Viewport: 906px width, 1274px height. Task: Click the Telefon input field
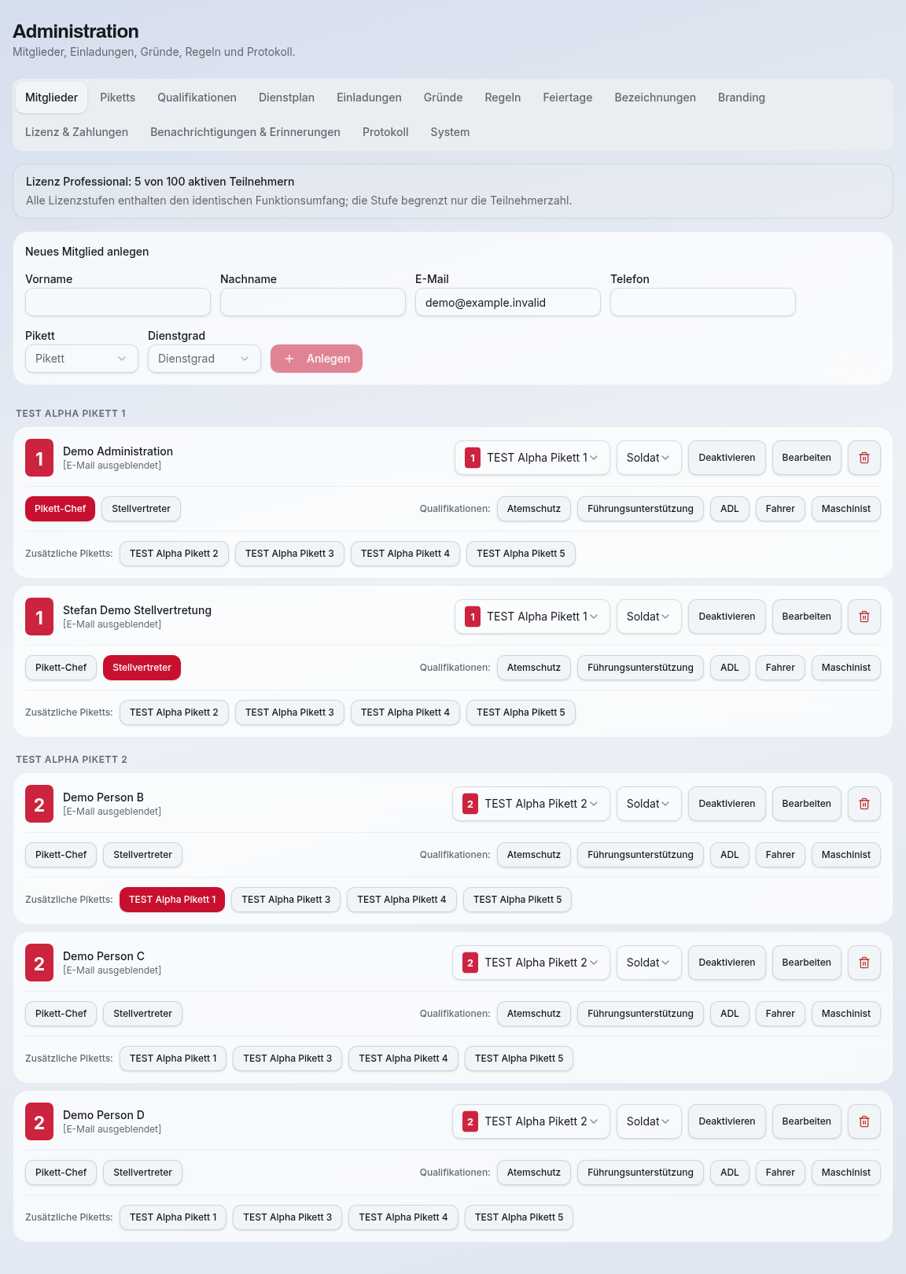coord(703,302)
